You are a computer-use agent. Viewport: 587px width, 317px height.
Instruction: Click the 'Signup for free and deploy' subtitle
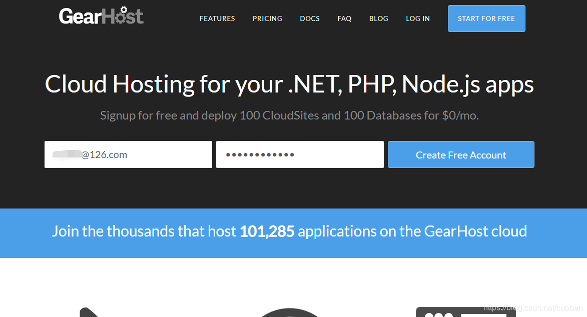click(x=289, y=115)
